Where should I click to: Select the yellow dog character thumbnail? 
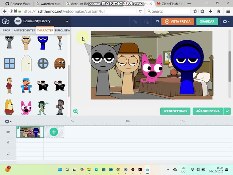click(9, 107)
